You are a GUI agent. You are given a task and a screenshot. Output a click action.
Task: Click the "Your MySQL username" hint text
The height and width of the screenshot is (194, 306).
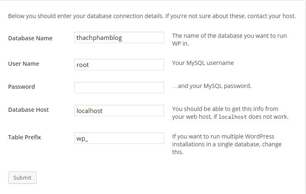[203, 63]
